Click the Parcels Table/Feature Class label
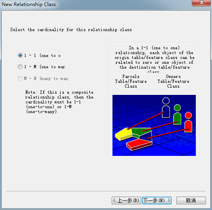The width and height of the screenshot is (212, 210). tap(131, 81)
